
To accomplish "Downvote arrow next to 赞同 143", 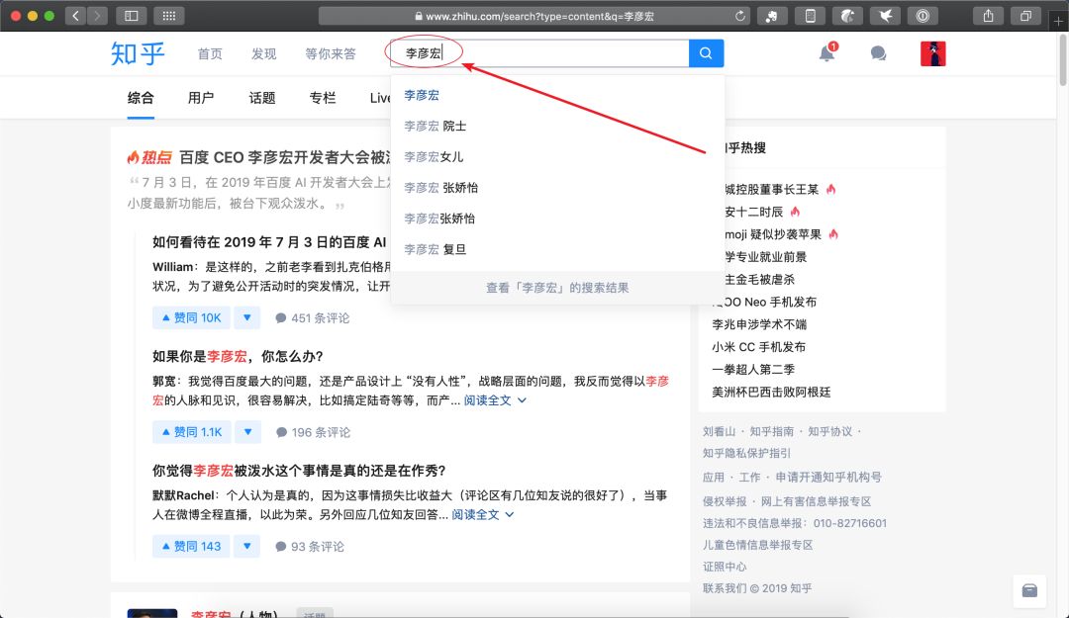I will [246, 547].
